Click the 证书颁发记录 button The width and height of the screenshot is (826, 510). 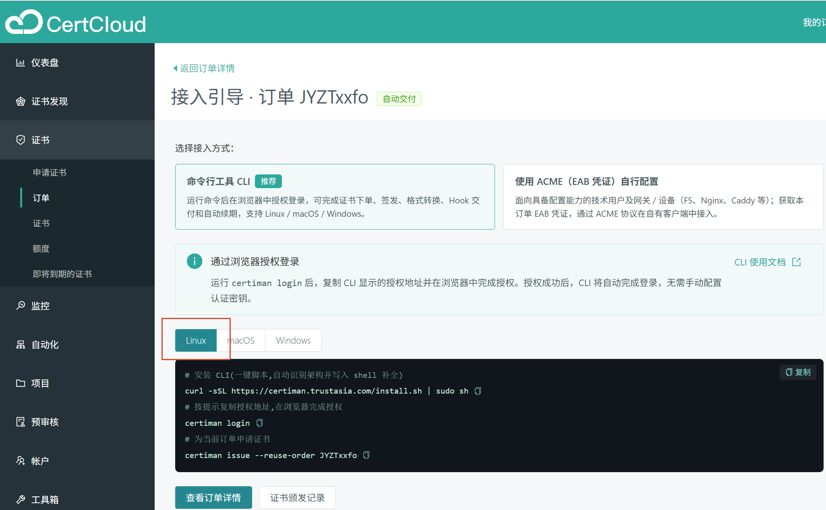pos(297,498)
